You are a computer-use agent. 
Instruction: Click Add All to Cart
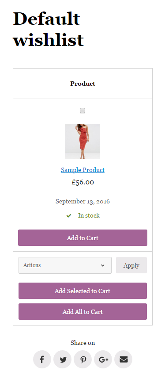[83, 312]
